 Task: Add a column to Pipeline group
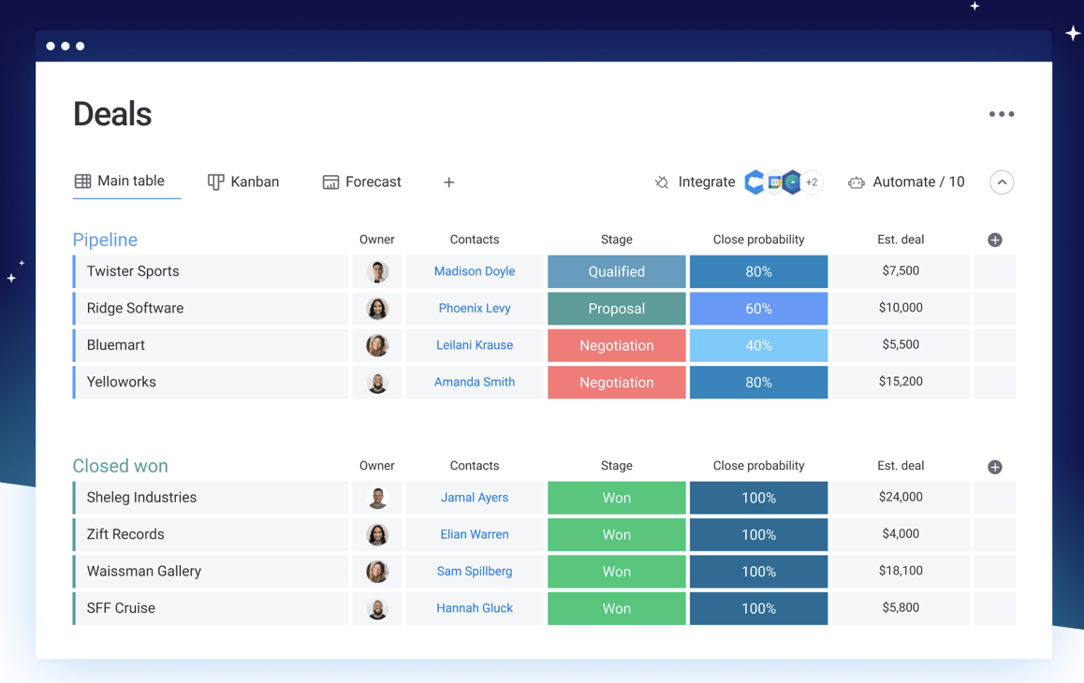[995, 240]
